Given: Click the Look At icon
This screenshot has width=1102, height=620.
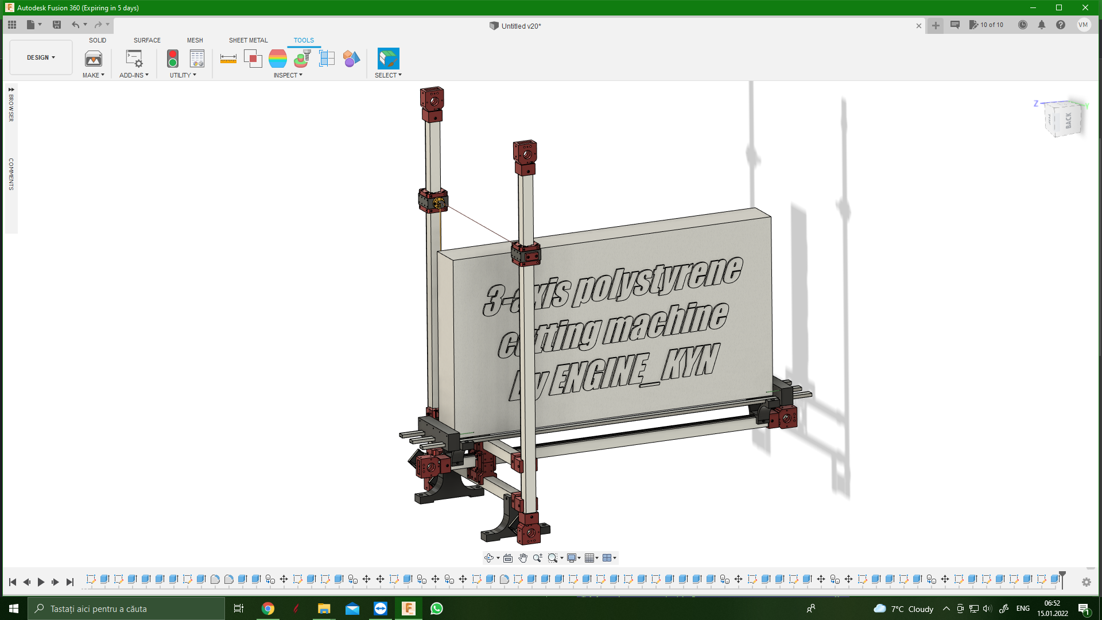Looking at the screenshot, I should click(508, 558).
